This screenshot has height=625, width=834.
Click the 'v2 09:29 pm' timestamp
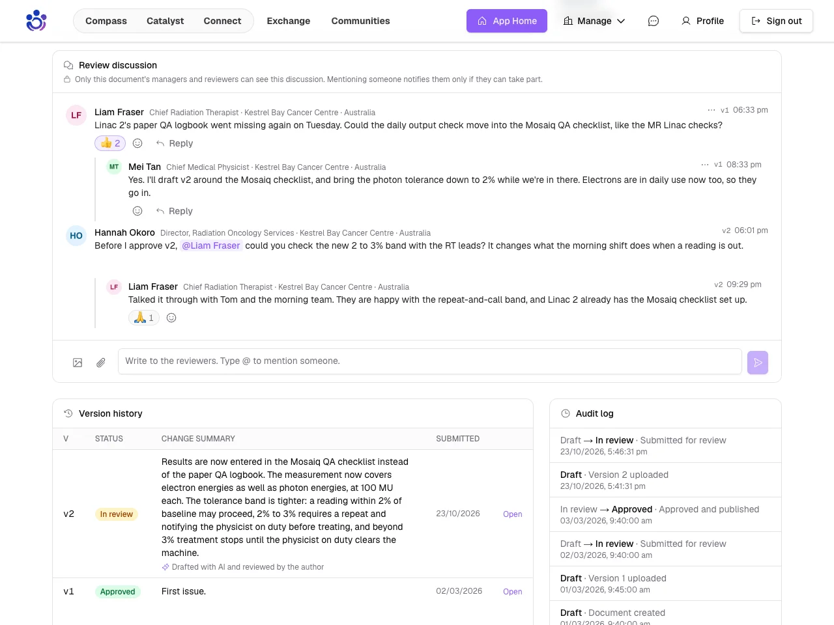coord(738,285)
